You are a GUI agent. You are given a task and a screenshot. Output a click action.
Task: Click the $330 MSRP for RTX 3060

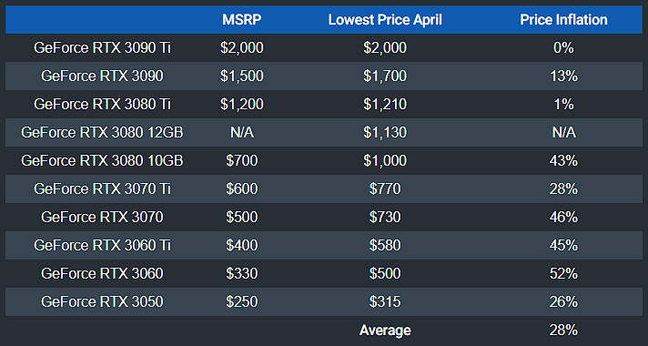(x=242, y=274)
